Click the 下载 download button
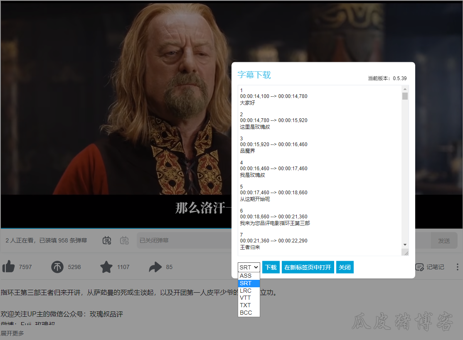Viewport: 463px width, 340px height. pos(271,267)
